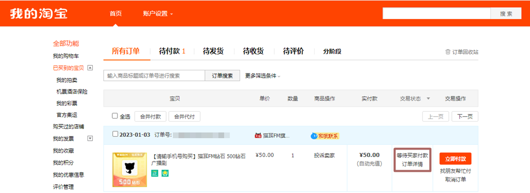The height and width of the screenshot is (193, 530).
Task: Click the 猫耳FM shop Tmall icon
Action: [258, 136]
